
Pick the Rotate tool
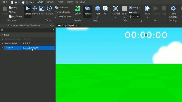49,11
